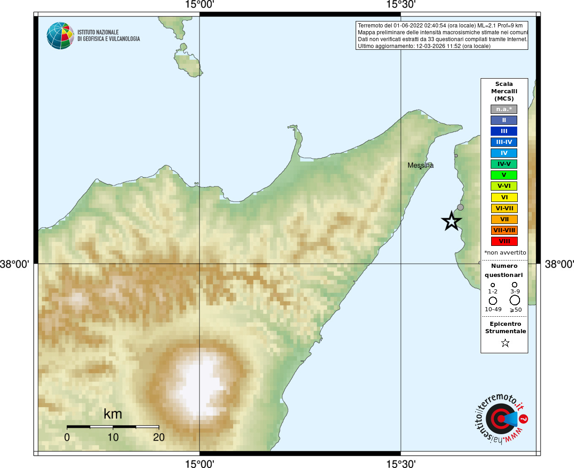Select the IV-V intensity swatch
This screenshot has height=468, width=574.
click(x=504, y=164)
